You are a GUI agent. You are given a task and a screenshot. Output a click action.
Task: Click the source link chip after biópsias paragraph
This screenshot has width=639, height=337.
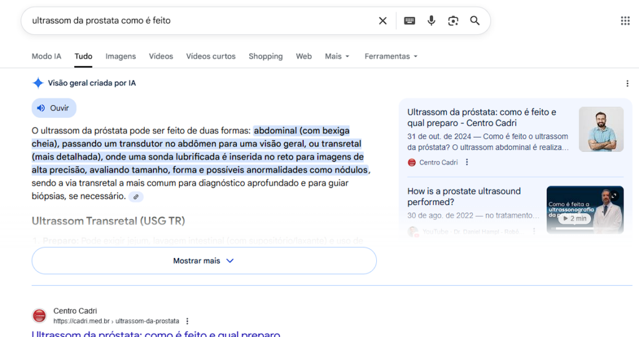135,197
